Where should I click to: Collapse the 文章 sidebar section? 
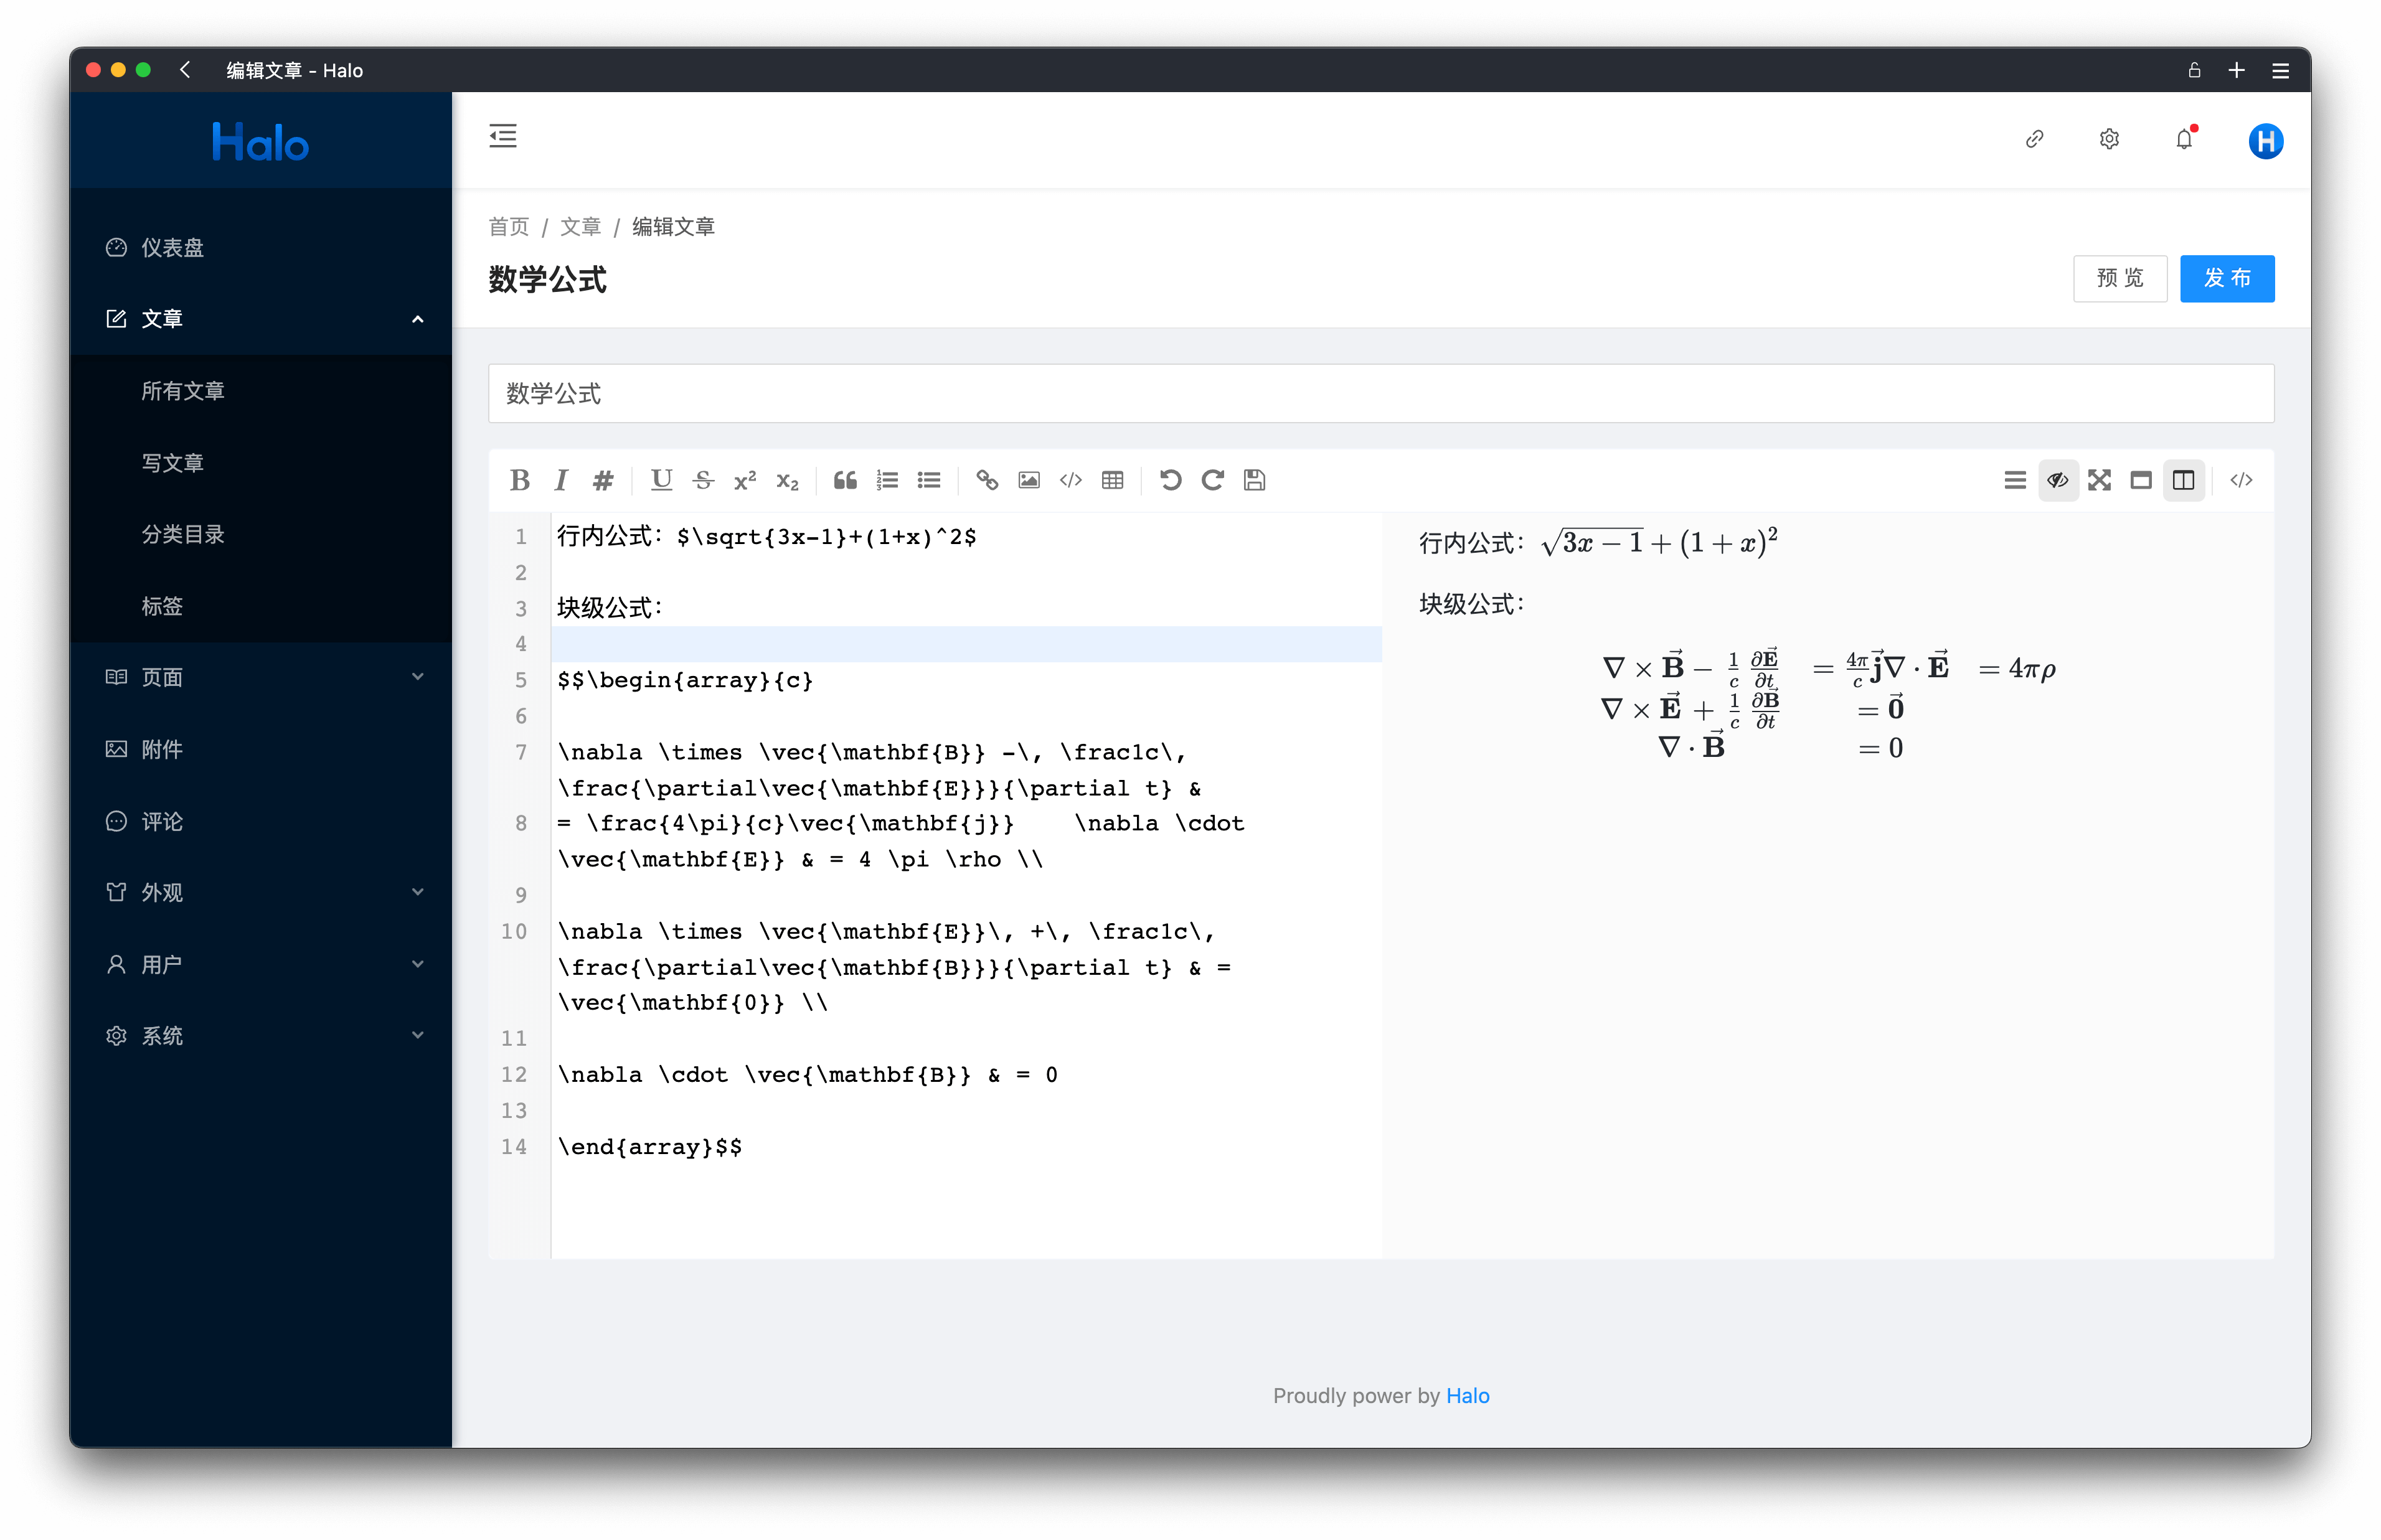[260, 319]
